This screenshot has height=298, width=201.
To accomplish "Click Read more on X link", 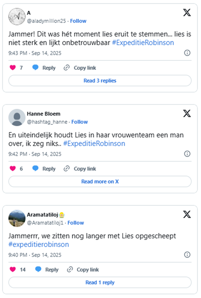I will point(100,182).
